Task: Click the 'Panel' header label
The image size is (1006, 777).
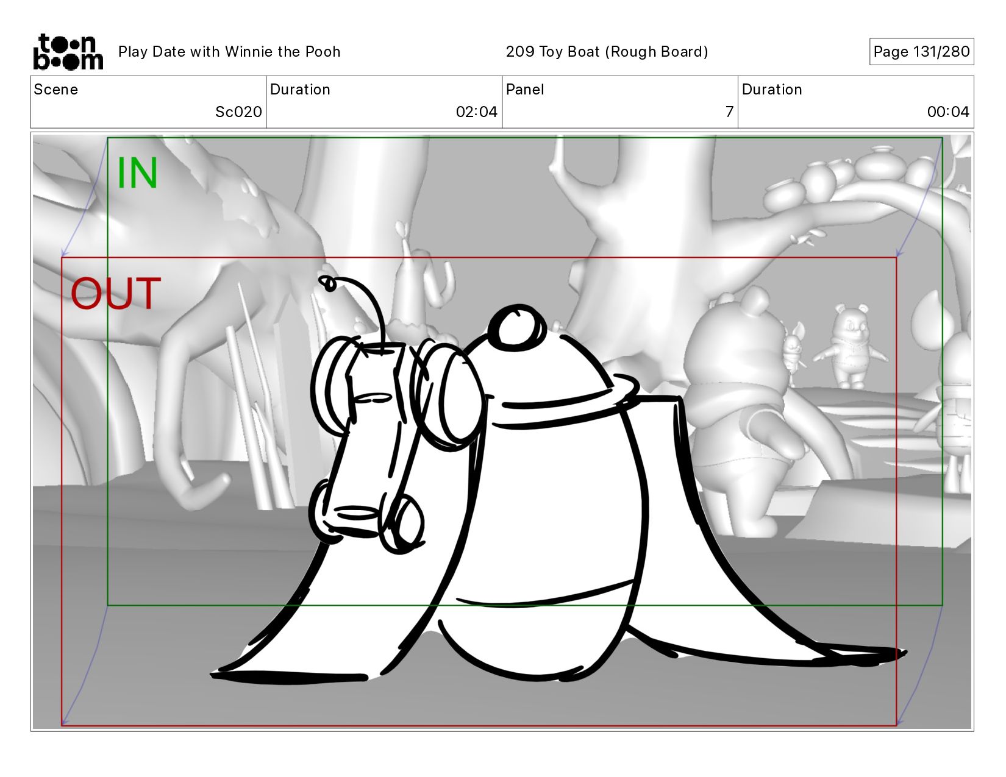Action: click(x=525, y=90)
